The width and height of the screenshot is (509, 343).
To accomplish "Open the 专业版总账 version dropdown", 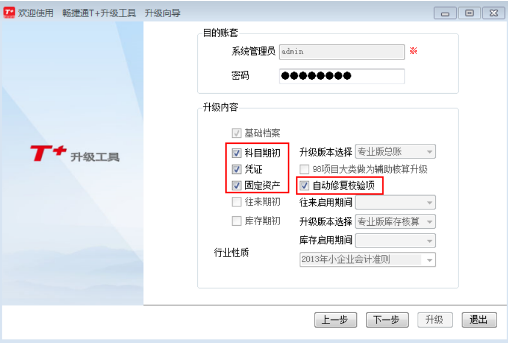I will tap(395, 151).
